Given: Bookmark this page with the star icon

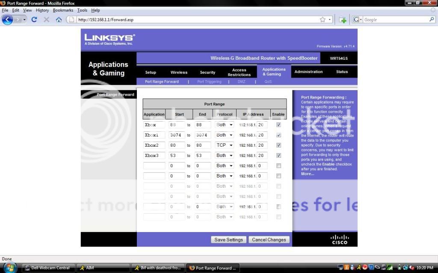Looking at the screenshot, I should [323, 20].
